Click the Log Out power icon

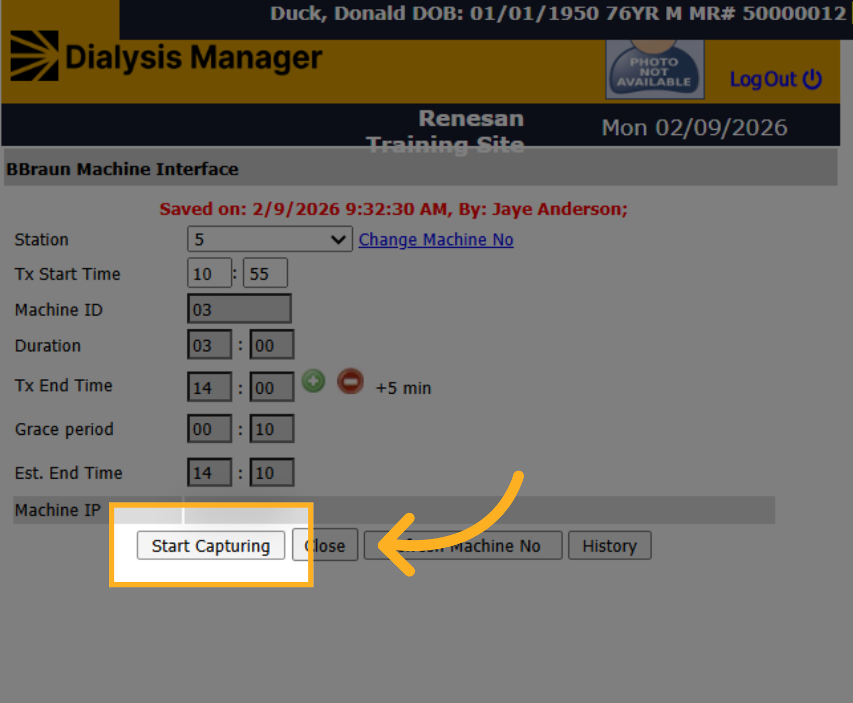(812, 79)
